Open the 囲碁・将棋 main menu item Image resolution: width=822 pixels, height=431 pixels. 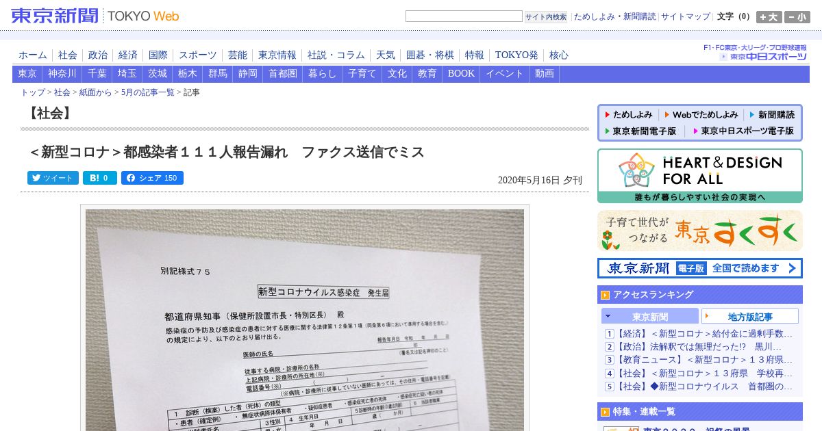pos(430,55)
